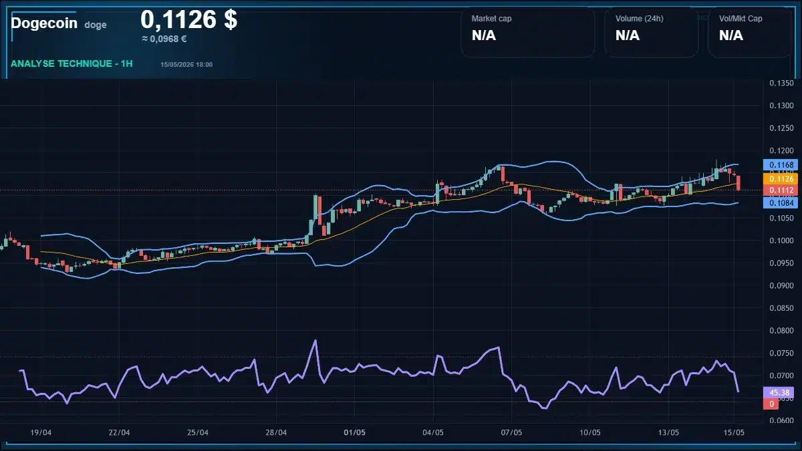802x451 pixels.
Task: Click the 15/05/2026 18:00 timestamp
Action: point(186,65)
